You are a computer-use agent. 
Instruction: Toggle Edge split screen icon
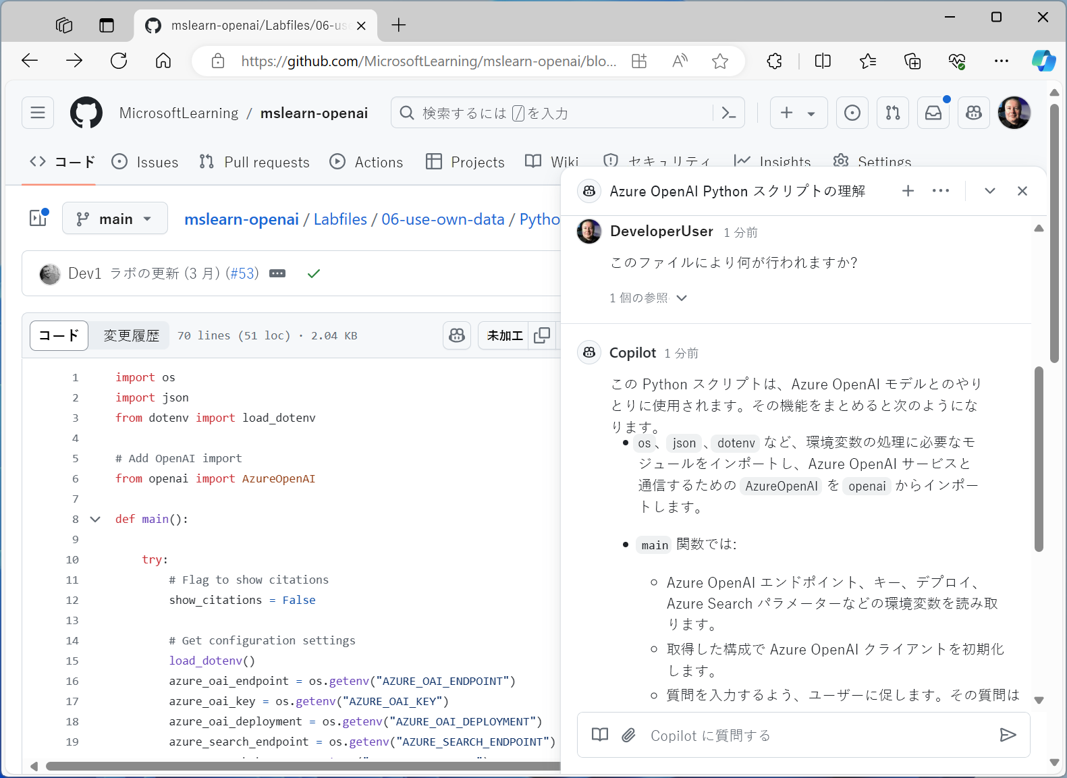pyautogui.click(x=823, y=61)
